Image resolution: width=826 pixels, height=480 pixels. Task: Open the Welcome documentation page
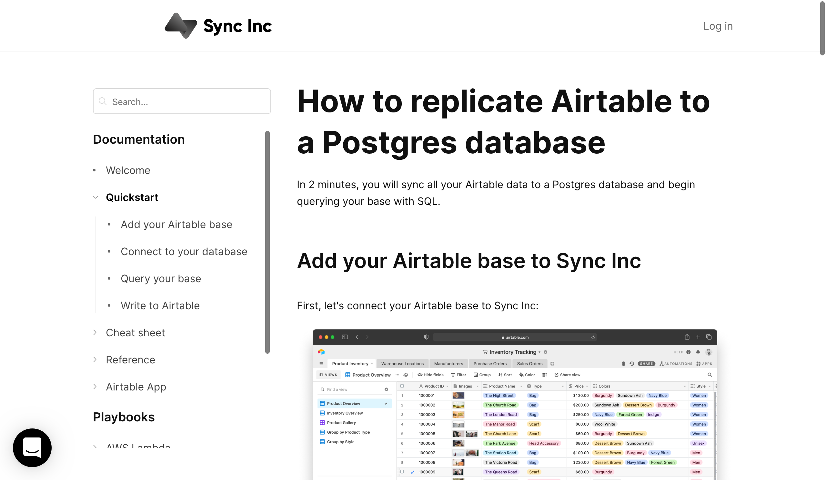point(128,170)
